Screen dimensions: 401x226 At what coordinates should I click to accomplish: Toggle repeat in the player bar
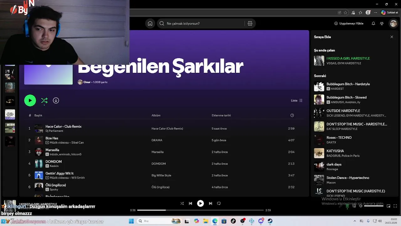coord(219,203)
